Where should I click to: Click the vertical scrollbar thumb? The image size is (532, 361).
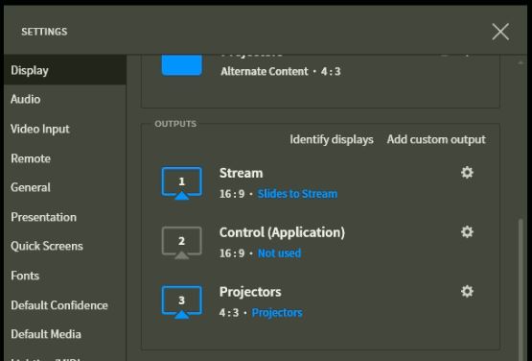point(520,290)
